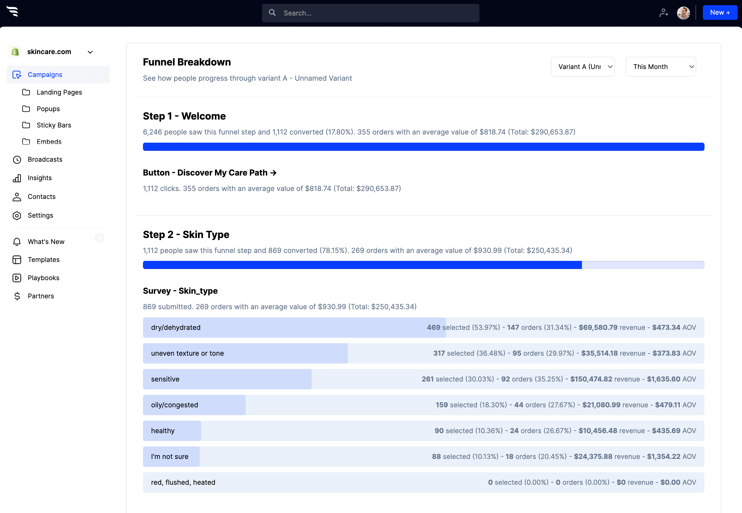Screen dimensions: 742x513
Task: Click the Partners dollar sign icon
Action: (17, 296)
